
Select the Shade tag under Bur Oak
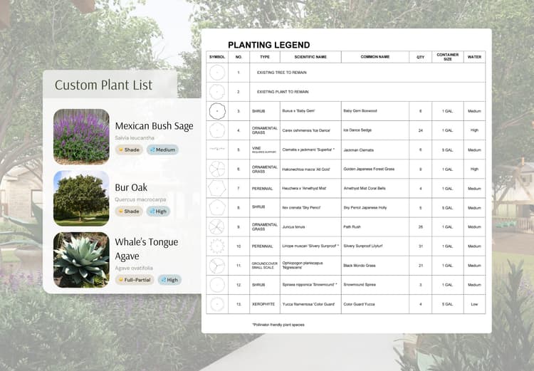pos(129,211)
